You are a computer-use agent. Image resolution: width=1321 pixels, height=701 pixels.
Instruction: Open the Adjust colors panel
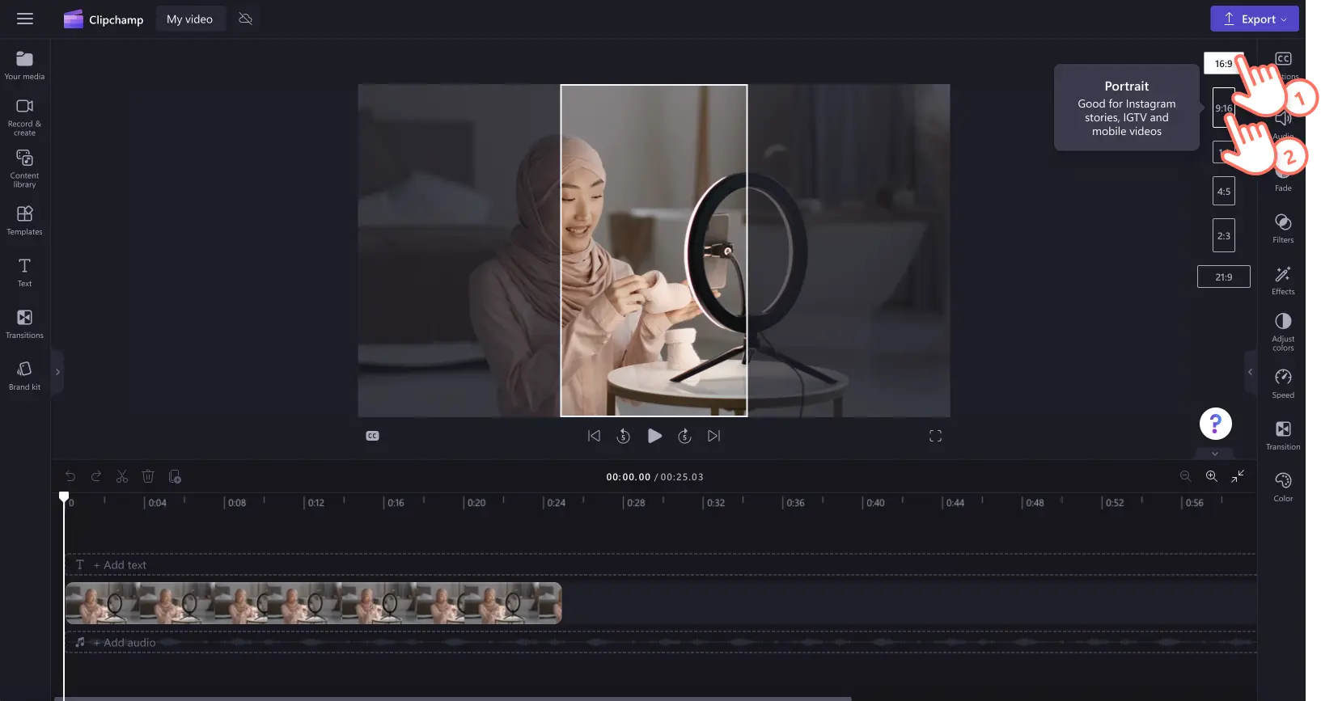1284,332
